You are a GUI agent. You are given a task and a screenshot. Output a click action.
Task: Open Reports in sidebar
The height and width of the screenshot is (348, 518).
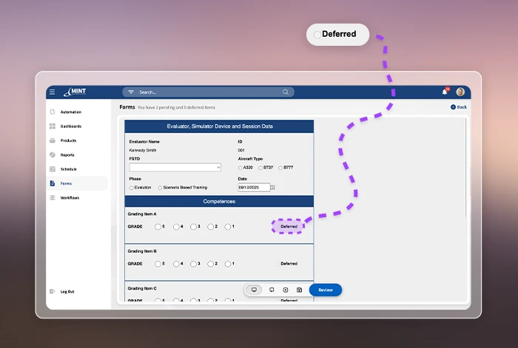[x=67, y=155]
